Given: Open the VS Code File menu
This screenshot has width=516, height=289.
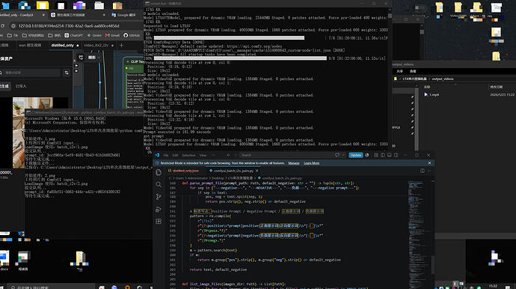Looking at the screenshot, I should 166,155.
